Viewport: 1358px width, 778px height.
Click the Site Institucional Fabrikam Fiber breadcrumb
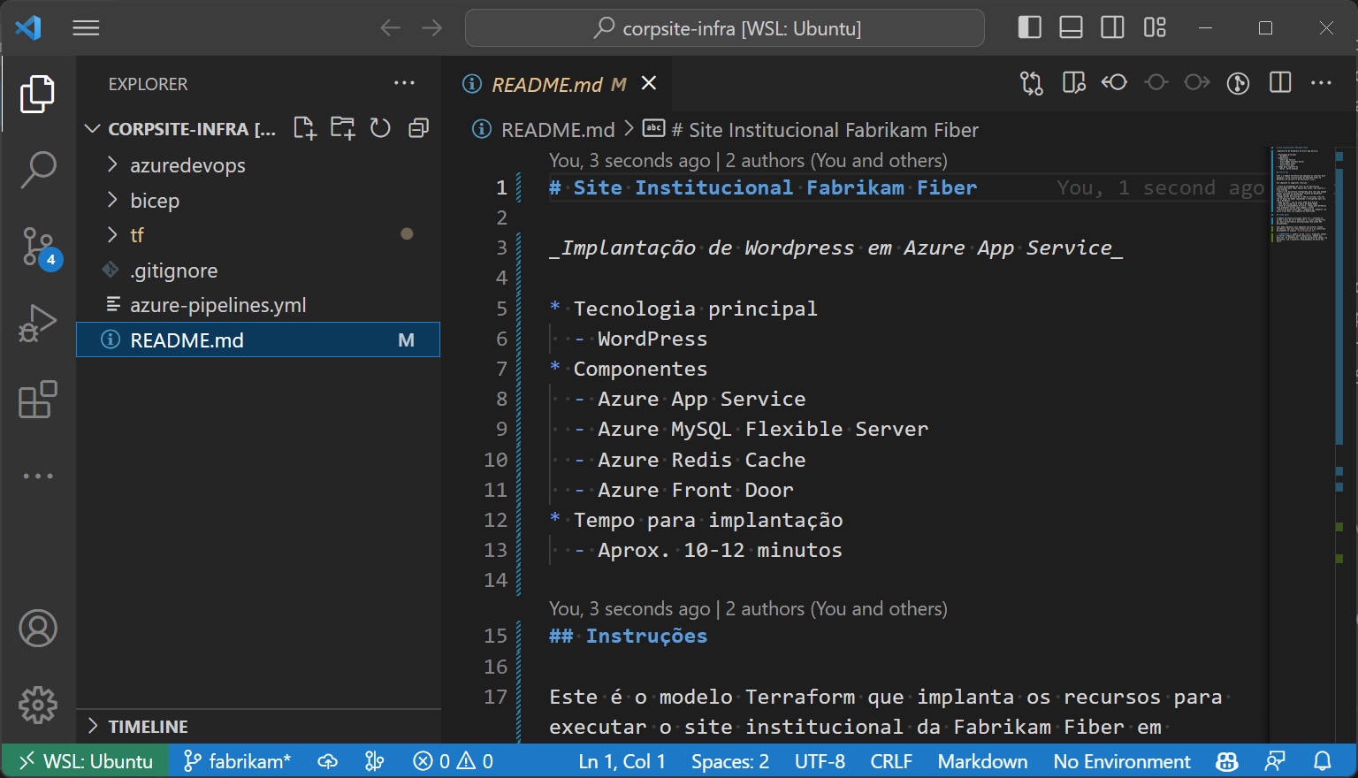(825, 130)
